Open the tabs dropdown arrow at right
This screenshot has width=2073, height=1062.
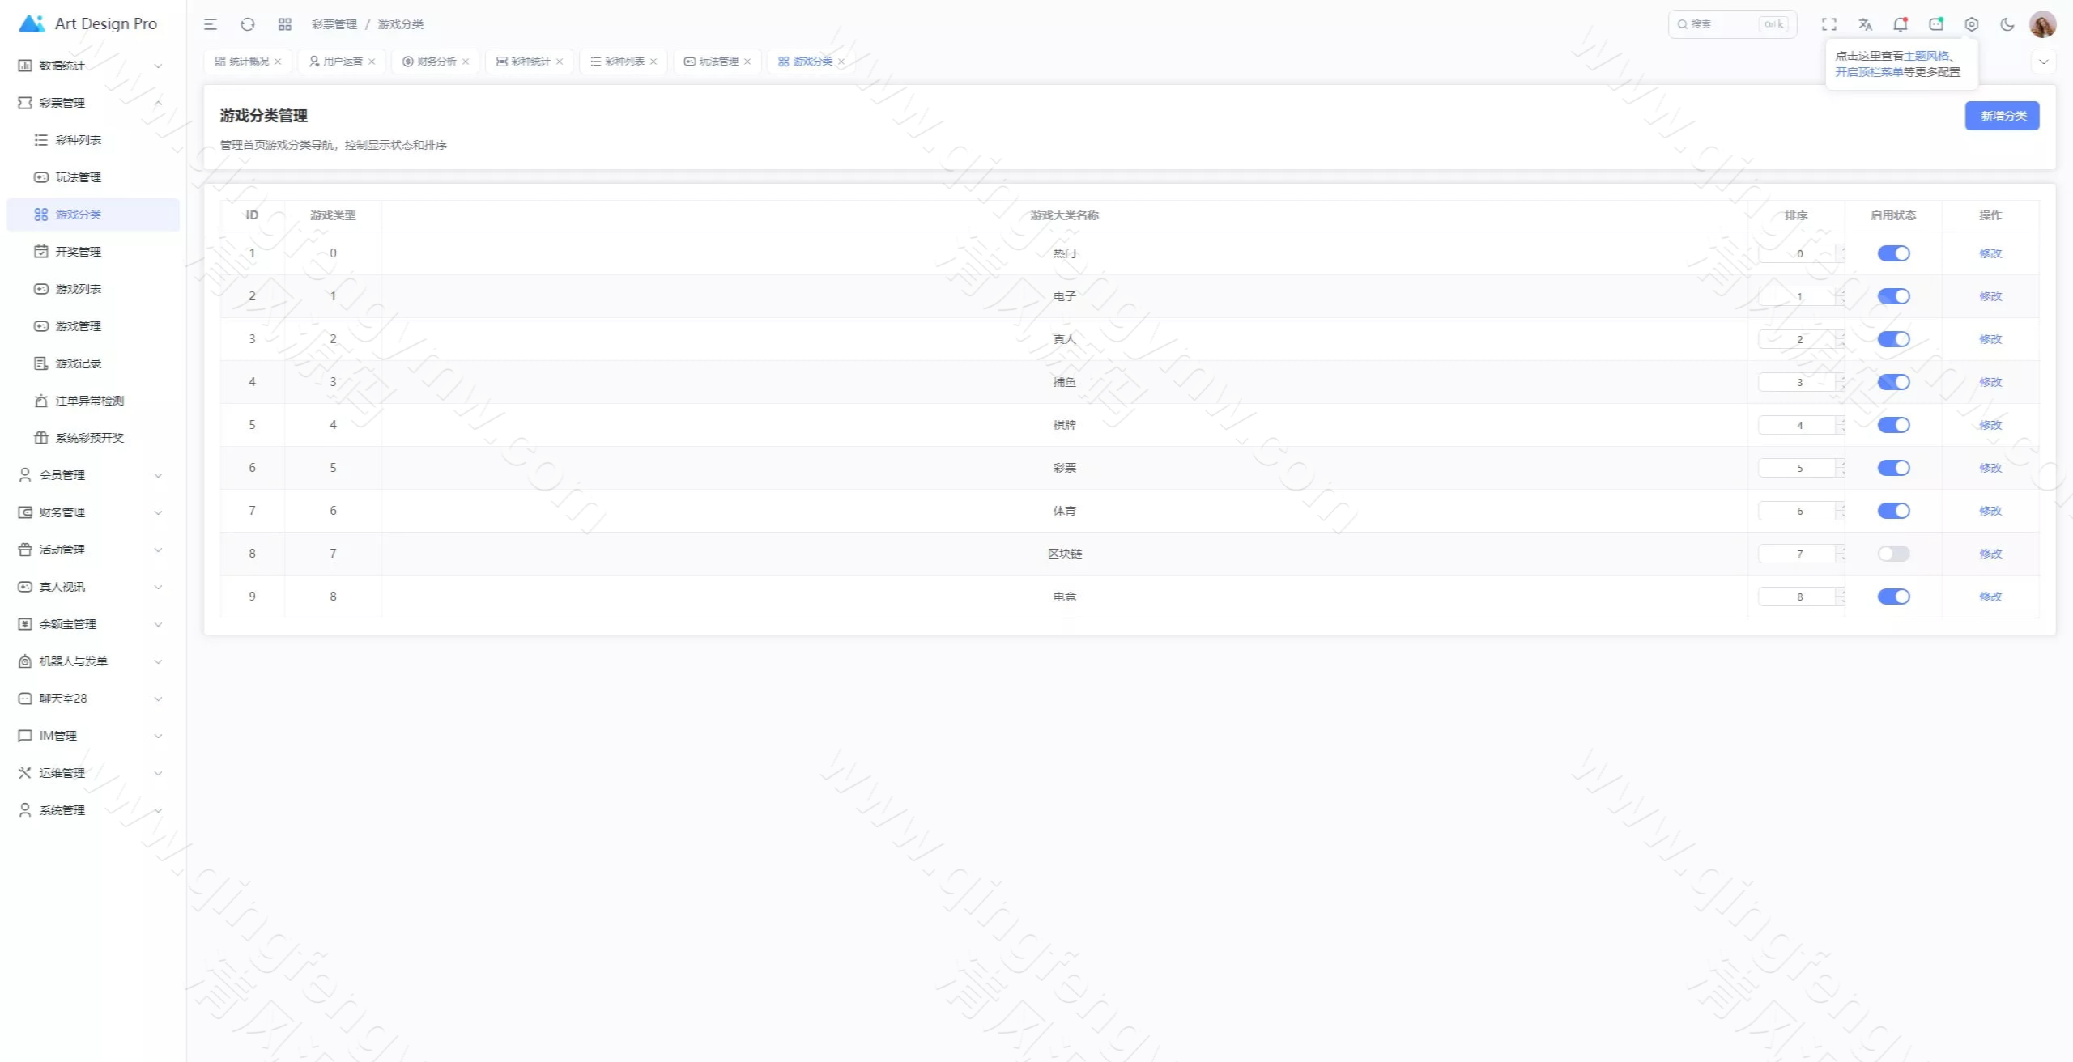click(x=2043, y=62)
